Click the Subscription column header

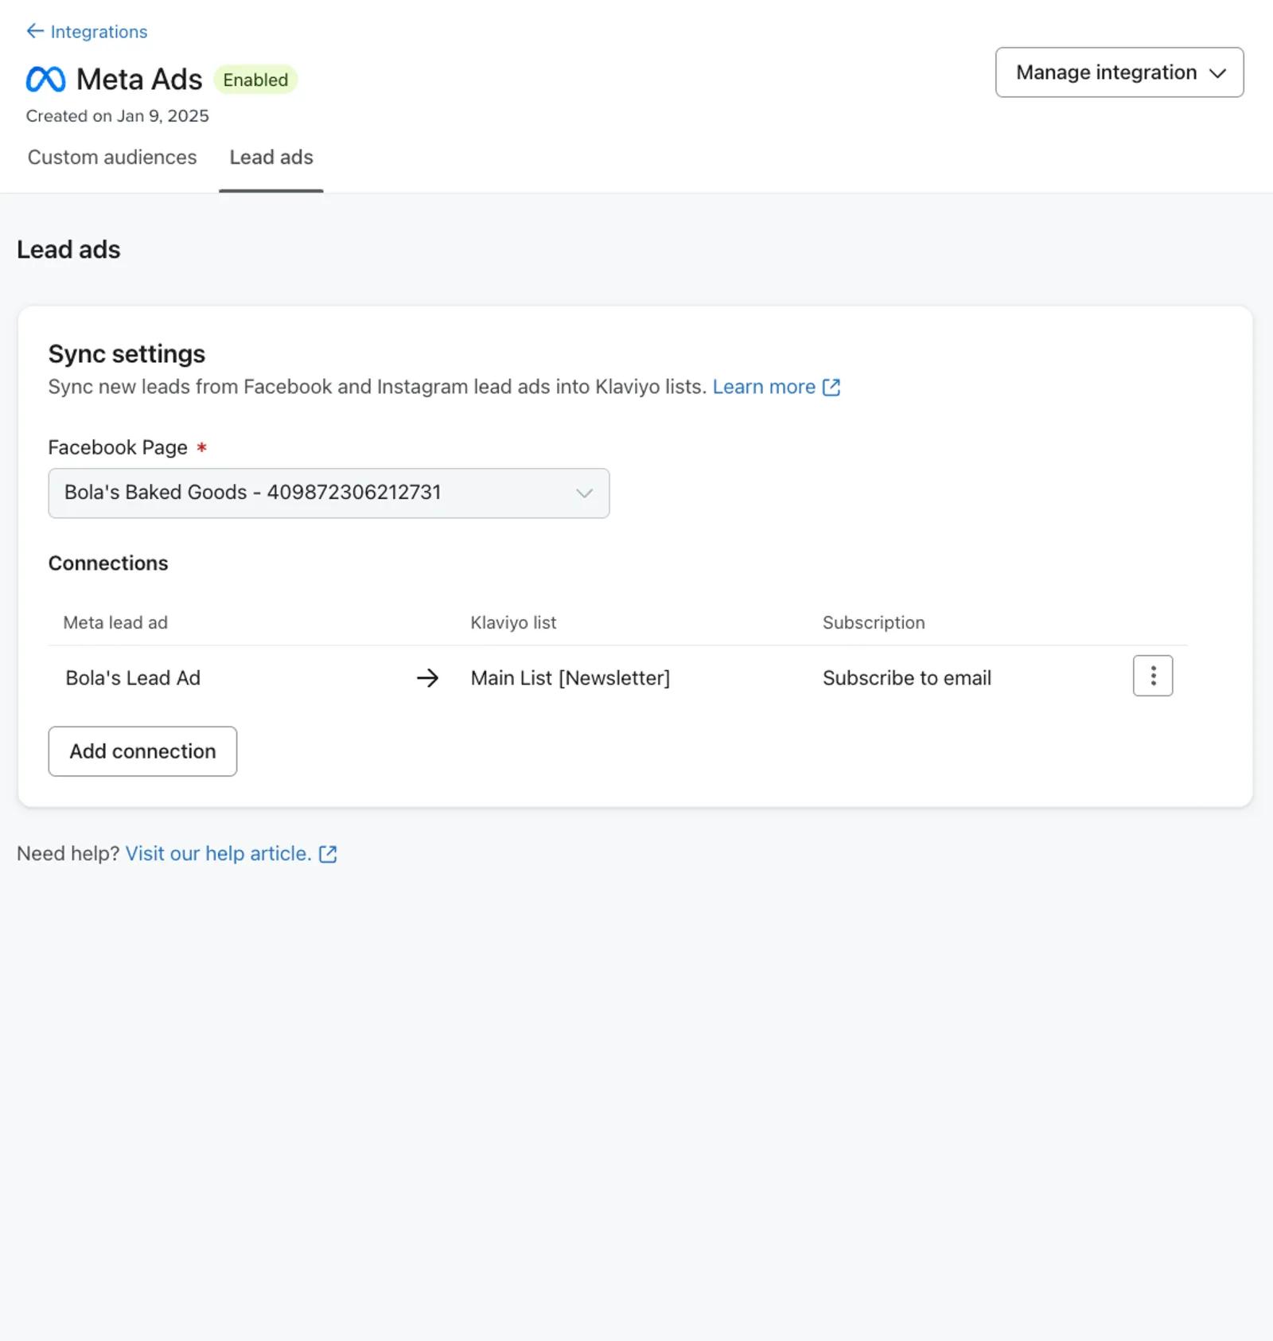click(874, 622)
